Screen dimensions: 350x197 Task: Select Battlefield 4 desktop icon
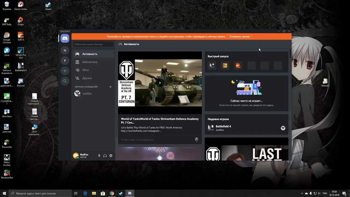[21, 67]
